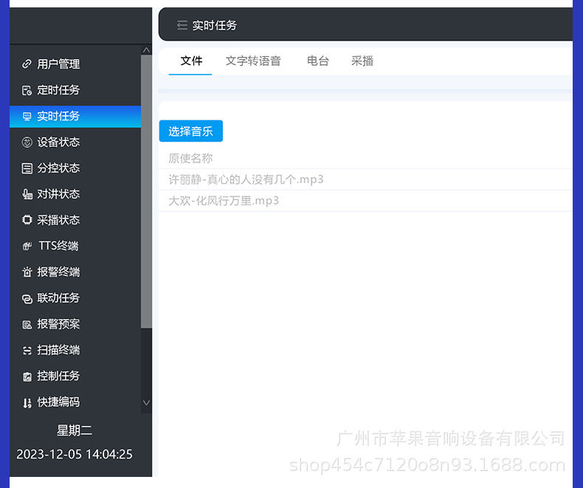Click the 设备状态 smiley icon

tap(27, 142)
